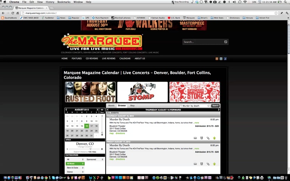Expand event description with the first more link
The width and height of the screenshot is (290, 181).
(196, 123)
